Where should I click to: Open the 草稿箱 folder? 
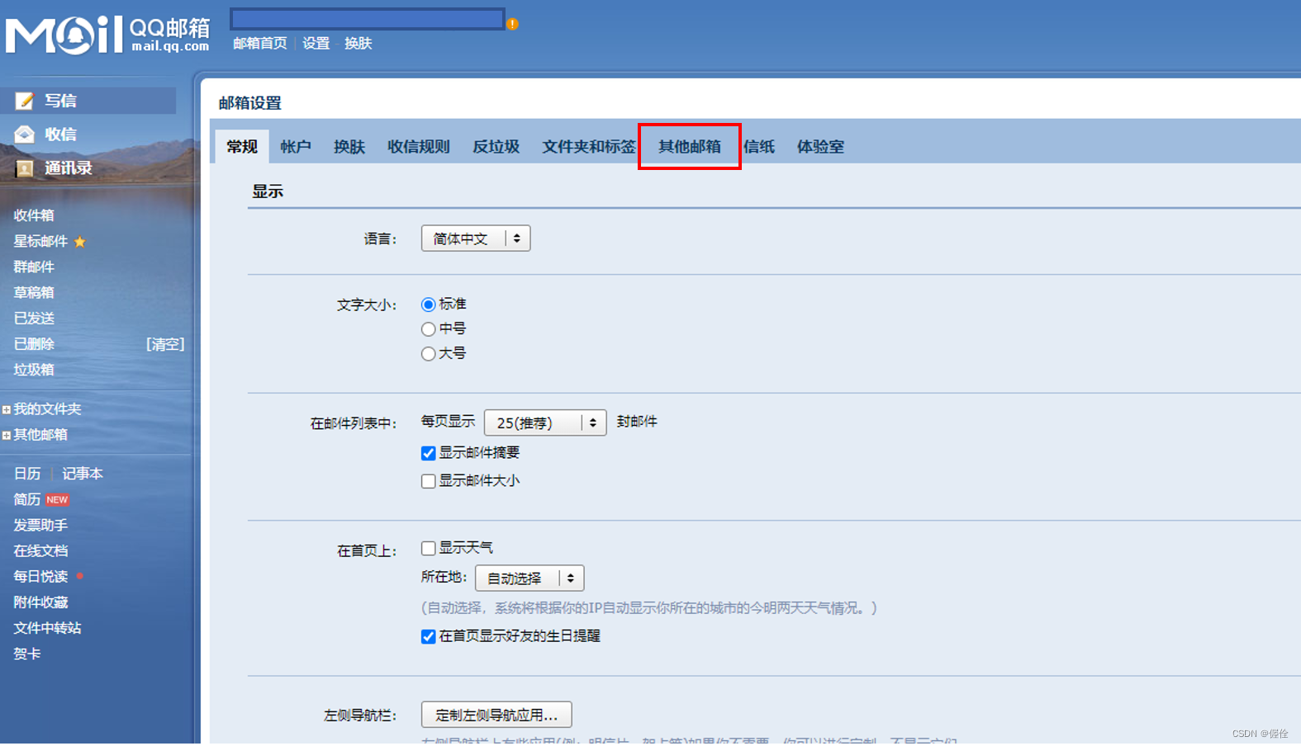tap(34, 293)
